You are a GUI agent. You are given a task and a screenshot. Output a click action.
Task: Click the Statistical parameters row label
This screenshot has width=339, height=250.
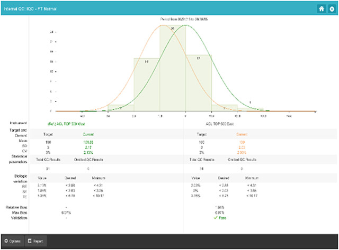pos(18,159)
